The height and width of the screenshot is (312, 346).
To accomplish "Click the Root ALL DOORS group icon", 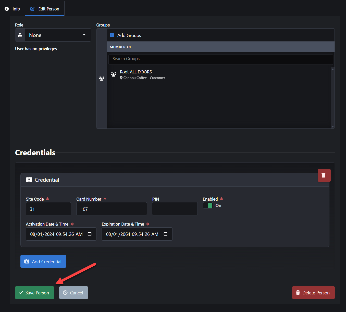I will pyautogui.click(x=114, y=74).
